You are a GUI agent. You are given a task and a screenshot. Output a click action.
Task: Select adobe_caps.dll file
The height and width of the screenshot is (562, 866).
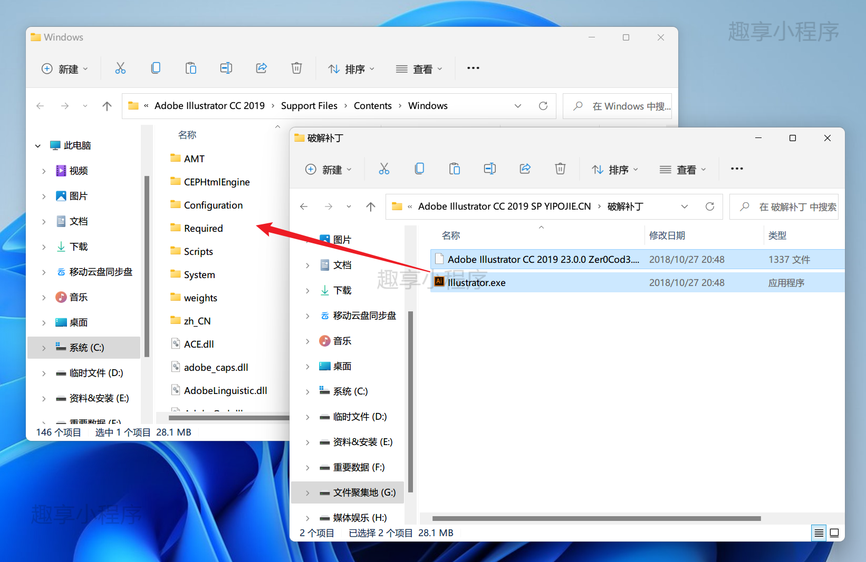tap(209, 367)
